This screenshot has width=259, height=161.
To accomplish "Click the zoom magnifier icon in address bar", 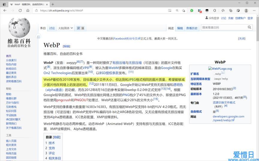I will (177, 10).
